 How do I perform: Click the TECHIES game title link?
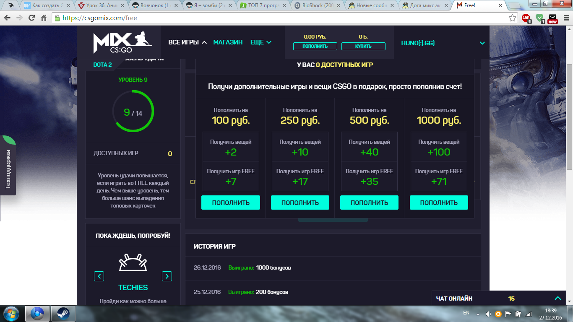coord(133,288)
